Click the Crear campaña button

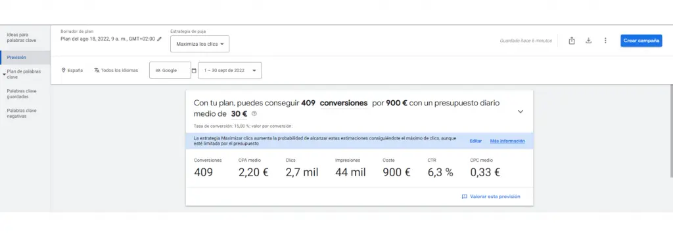coord(641,41)
